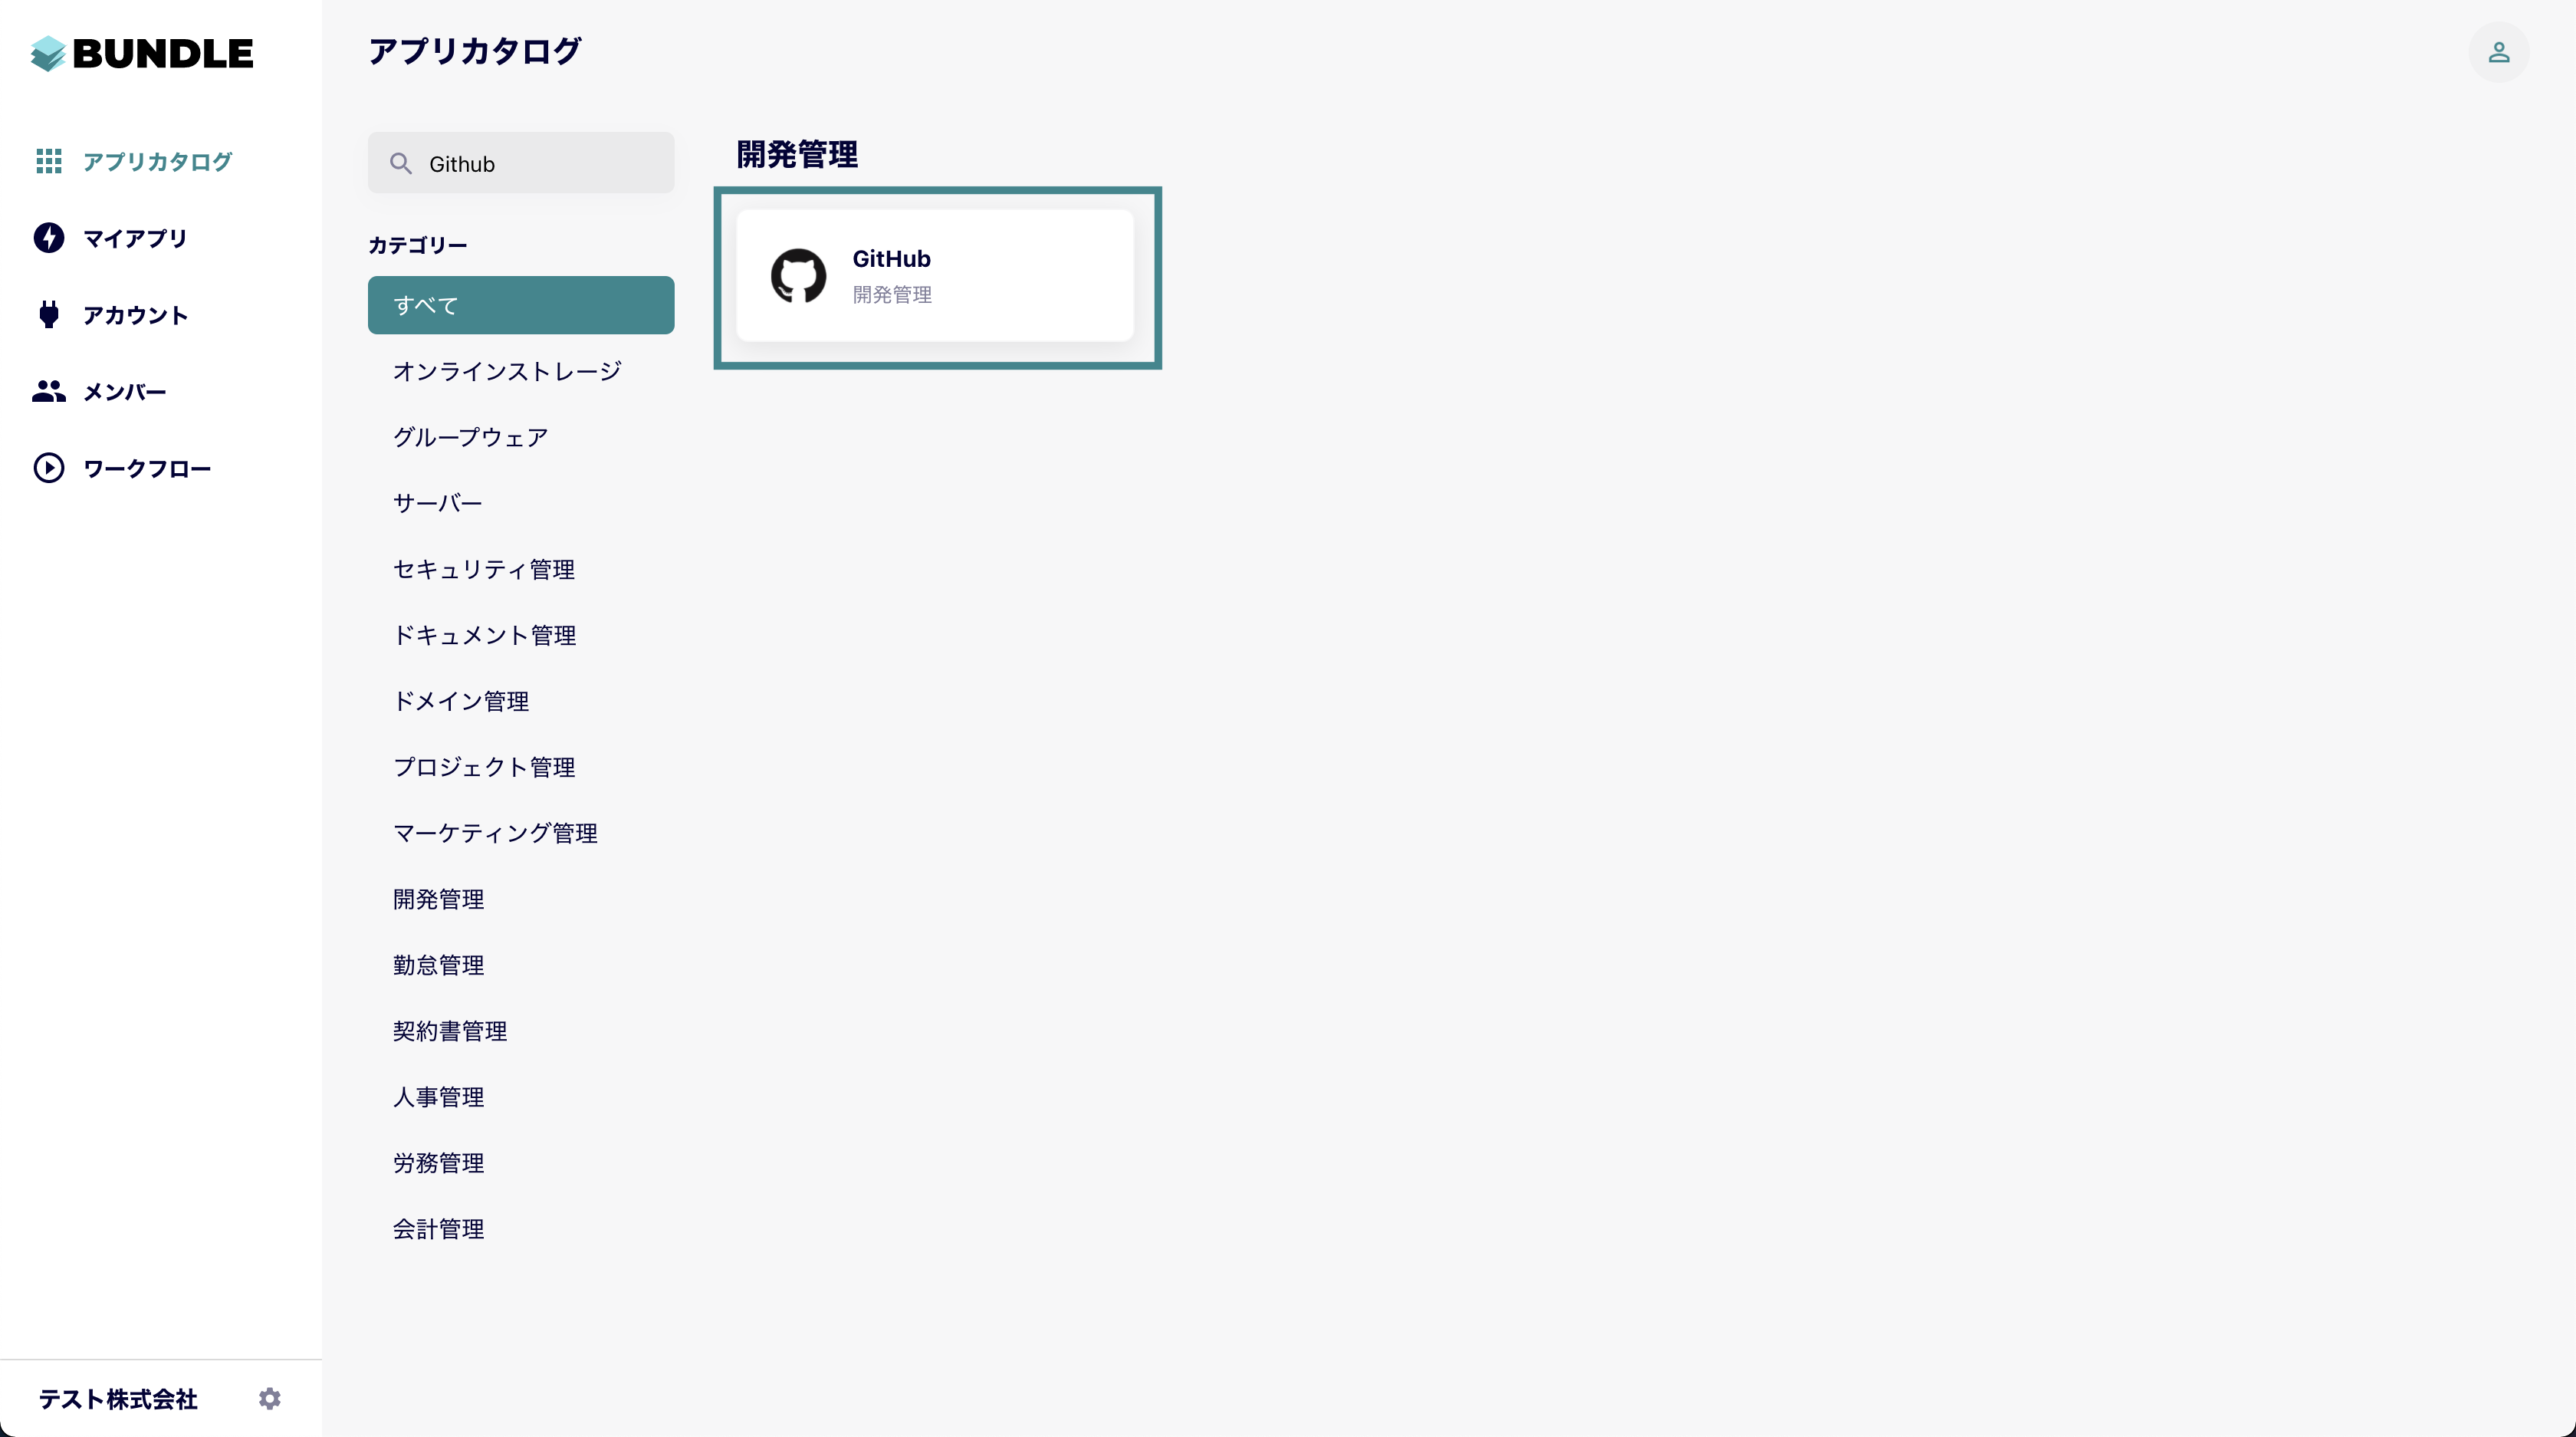The height and width of the screenshot is (1437, 2576).
Task: Select the プロジェクト管理 category
Action: click(484, 767)
